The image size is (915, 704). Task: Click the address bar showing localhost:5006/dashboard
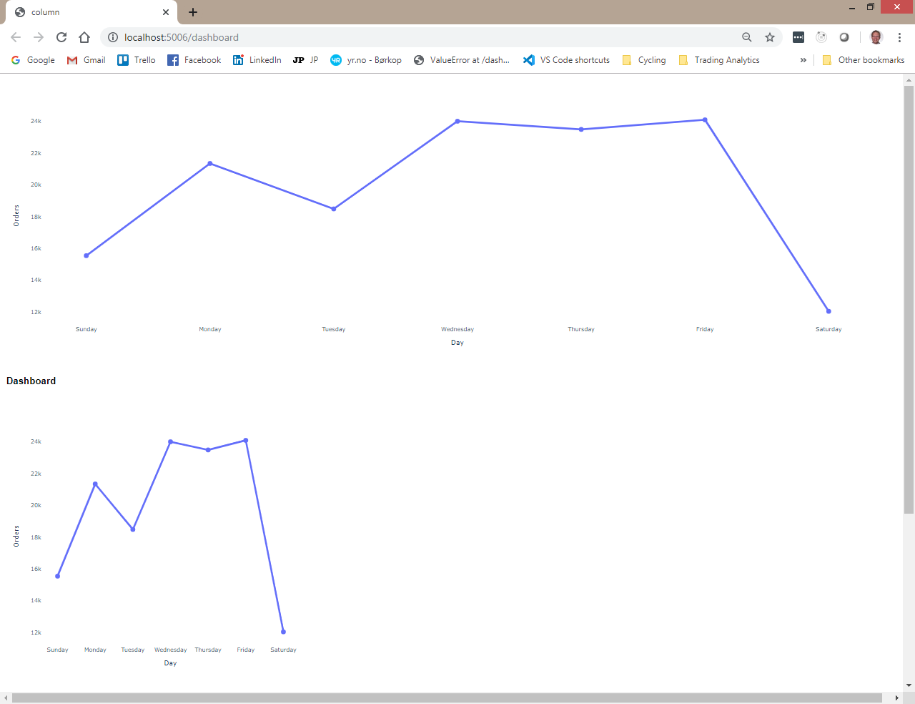(x=286, y=37)
